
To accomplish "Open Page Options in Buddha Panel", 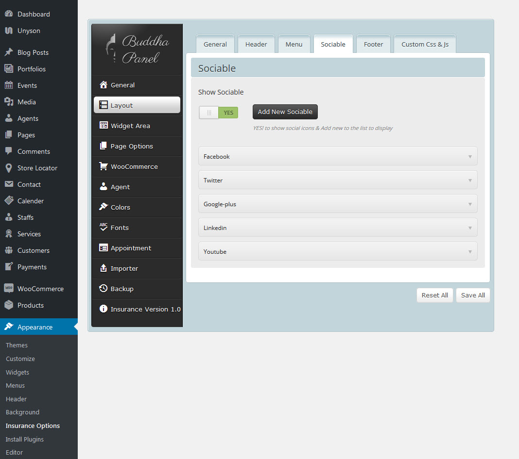I will coord(137,146).
